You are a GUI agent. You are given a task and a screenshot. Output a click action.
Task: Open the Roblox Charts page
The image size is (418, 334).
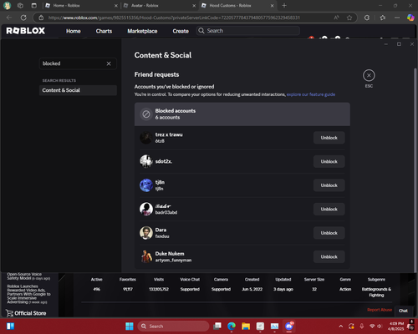point(104,31)
